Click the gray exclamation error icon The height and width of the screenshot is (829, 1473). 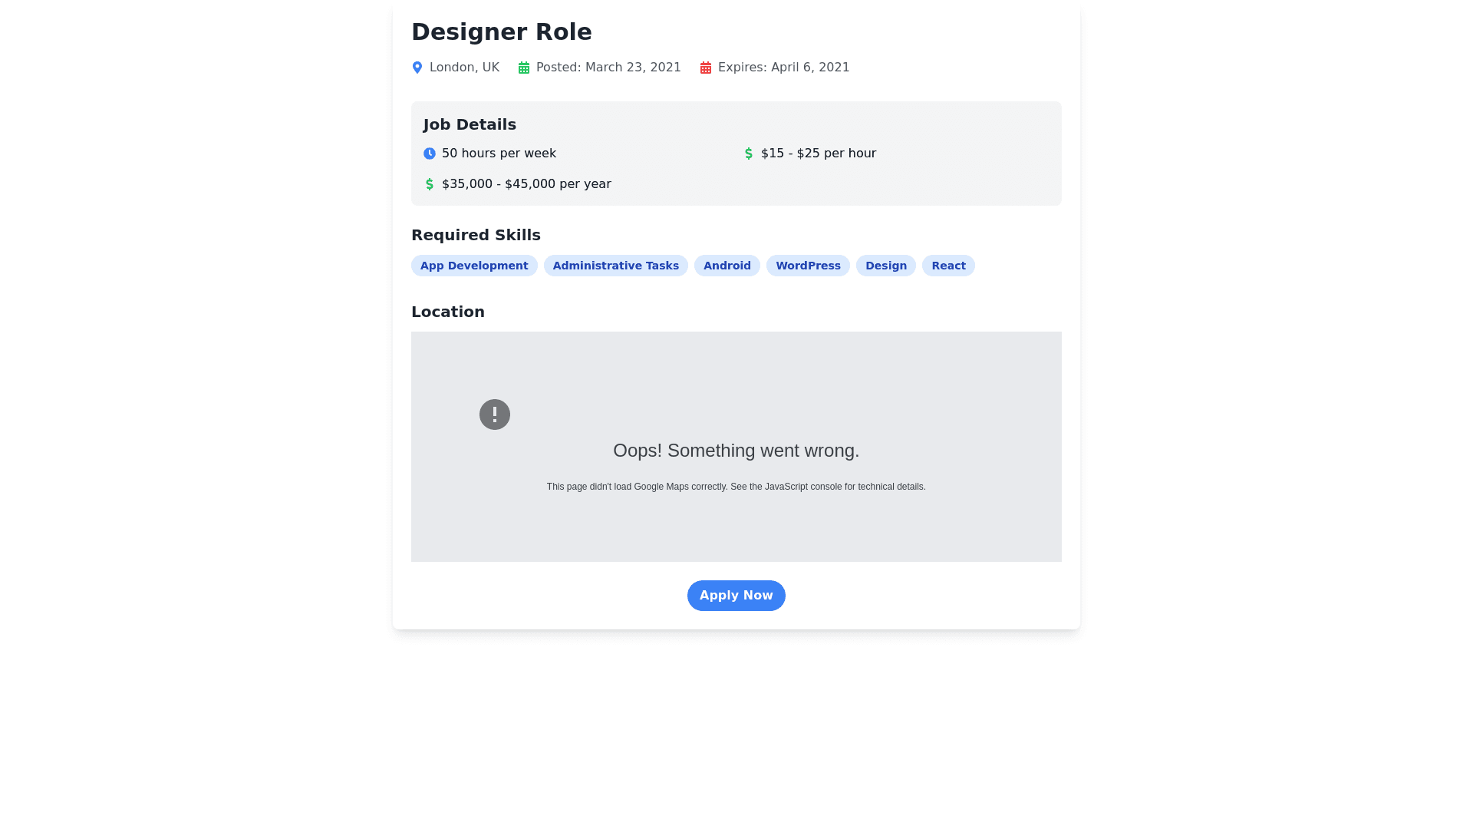tap(495, 414)
